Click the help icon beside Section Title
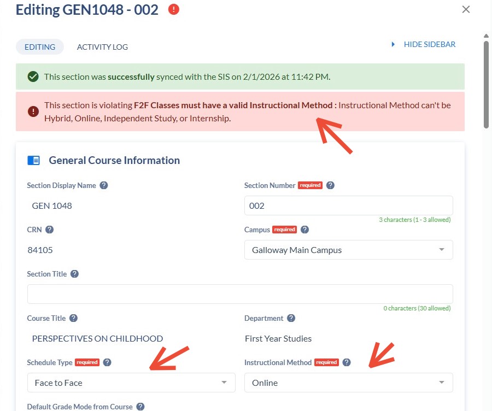This screenshot has height=411, width=492. 75,274
